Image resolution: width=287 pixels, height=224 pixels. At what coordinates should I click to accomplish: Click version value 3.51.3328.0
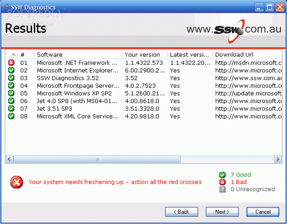point(142,108)
